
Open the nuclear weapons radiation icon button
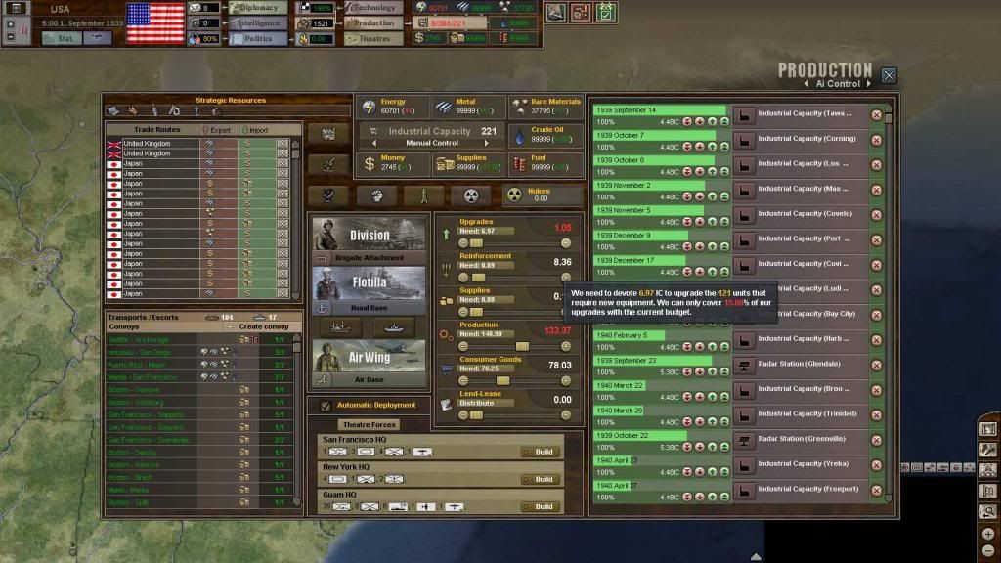point(471,195)
